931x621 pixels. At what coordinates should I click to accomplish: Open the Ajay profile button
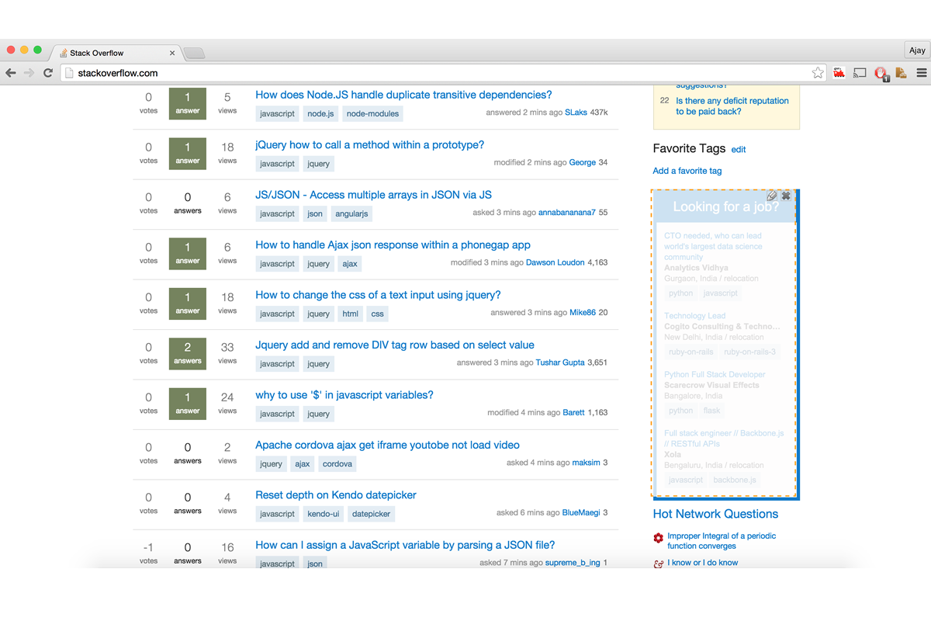coord(917,50)
